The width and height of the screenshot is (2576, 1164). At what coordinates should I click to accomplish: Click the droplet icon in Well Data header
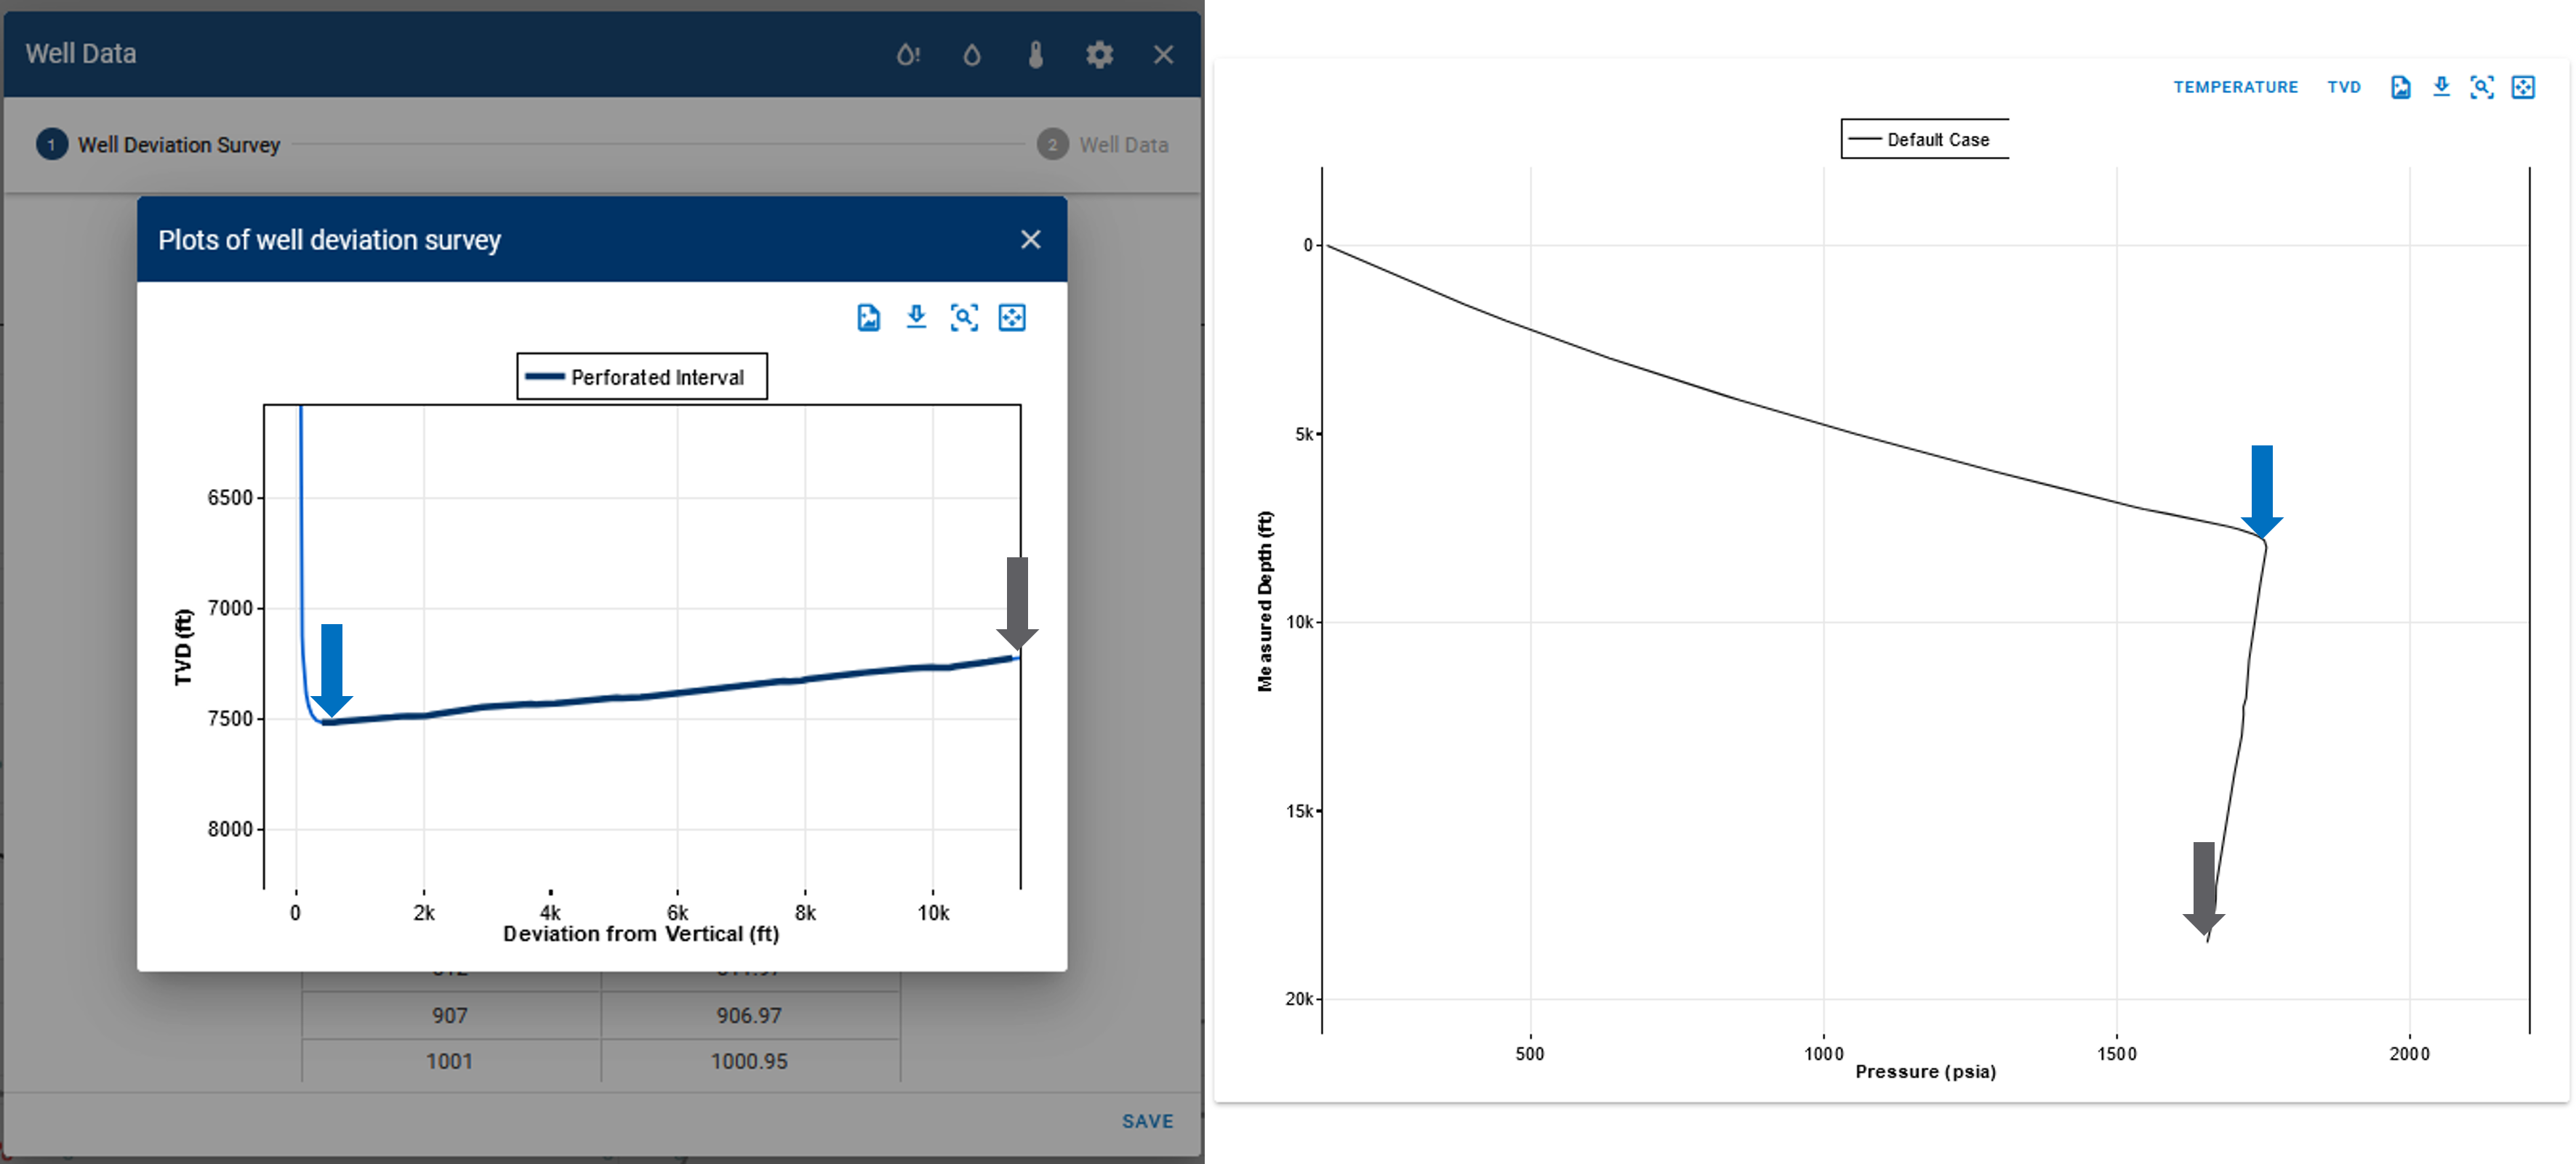[972, 54]
